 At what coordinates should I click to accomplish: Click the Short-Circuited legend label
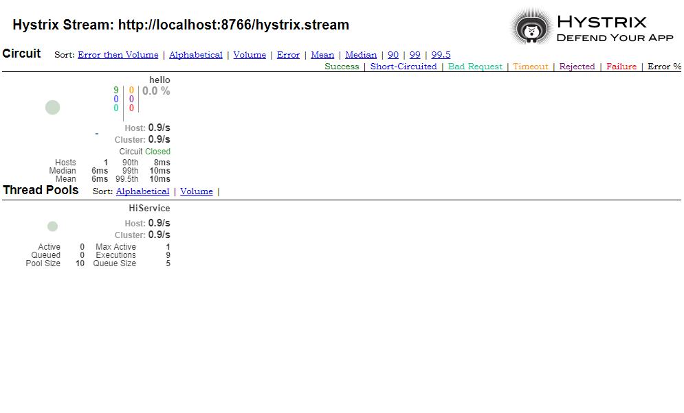(404, 67)
